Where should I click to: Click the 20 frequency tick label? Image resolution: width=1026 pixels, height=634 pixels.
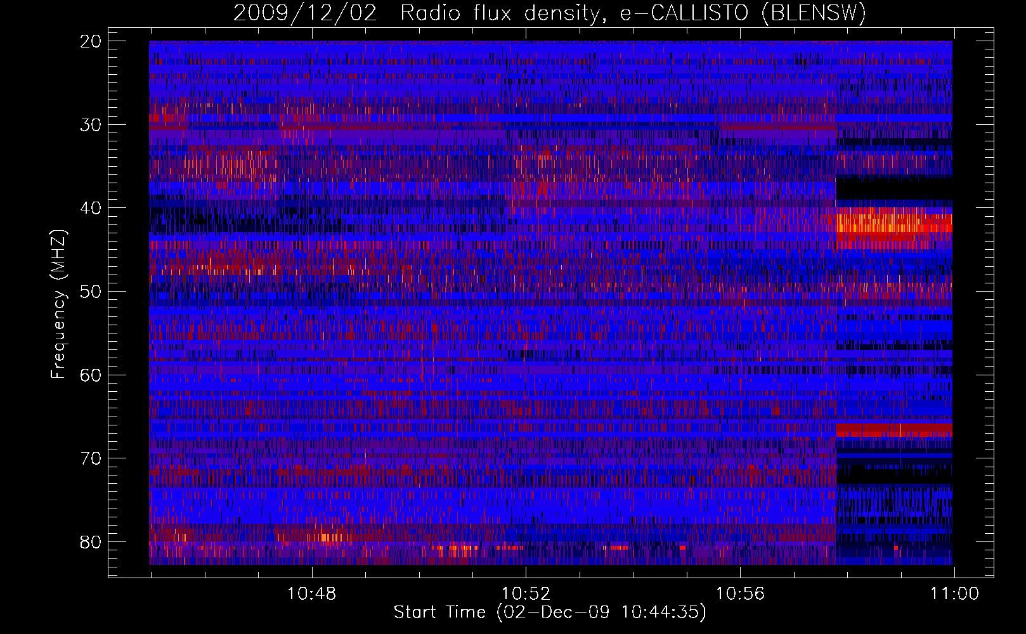click(91, 41)
